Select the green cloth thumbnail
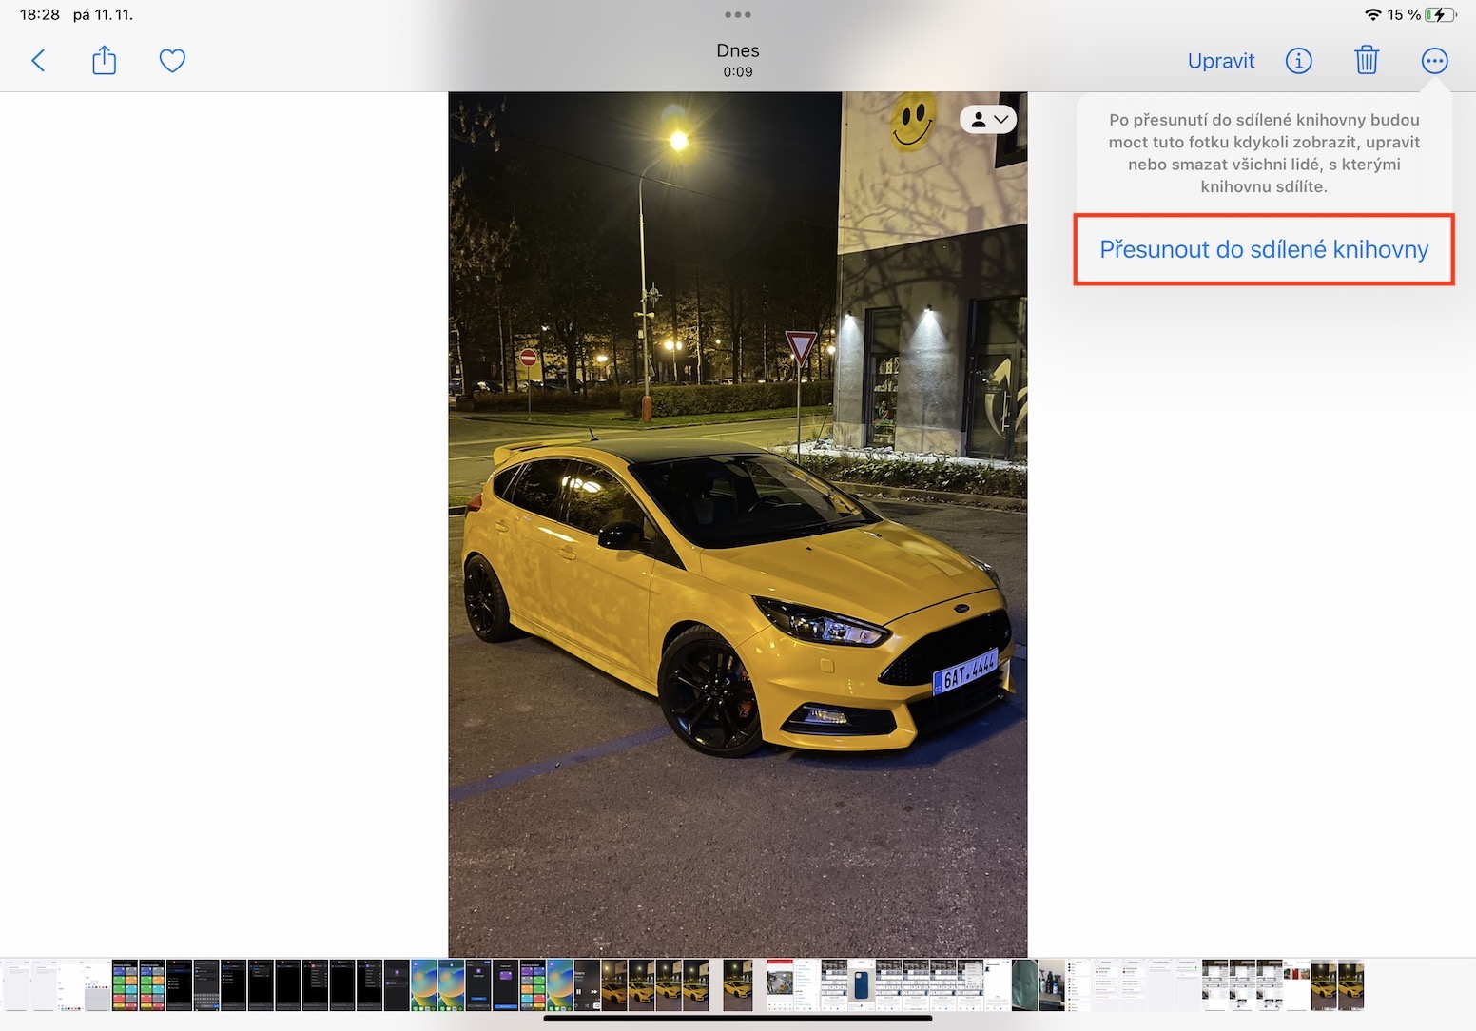The image size is (1476, 1031). pyautogui.click(x=1024, y=985)
